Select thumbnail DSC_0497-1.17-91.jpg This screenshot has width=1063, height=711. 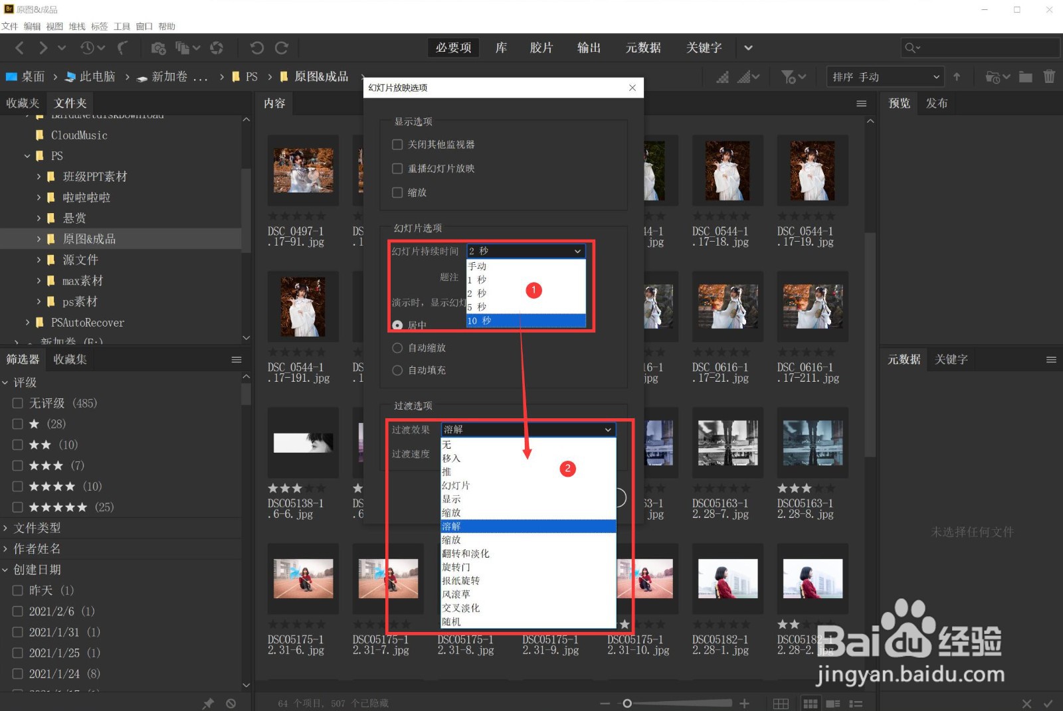(x=303, y=171)
